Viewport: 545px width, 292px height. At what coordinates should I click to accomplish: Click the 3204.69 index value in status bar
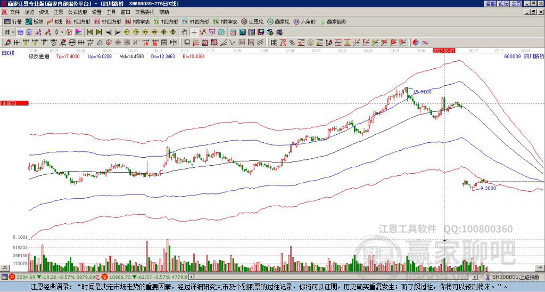tap(26, 277)
